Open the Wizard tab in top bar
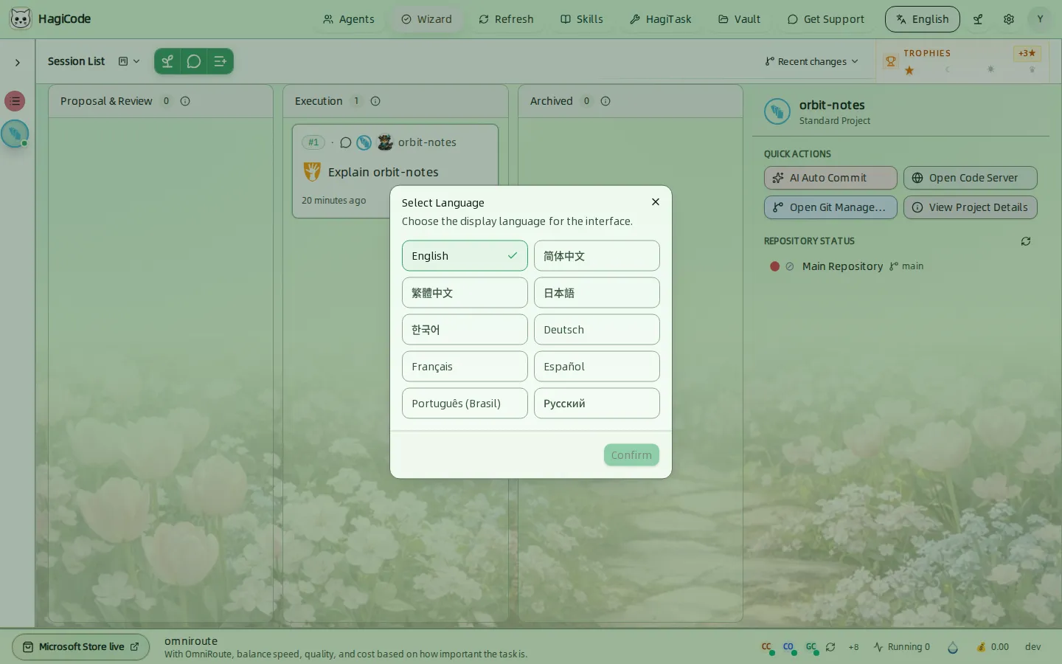The width and height of the screenshot is (1062, 664). click(x=427, y=19)
